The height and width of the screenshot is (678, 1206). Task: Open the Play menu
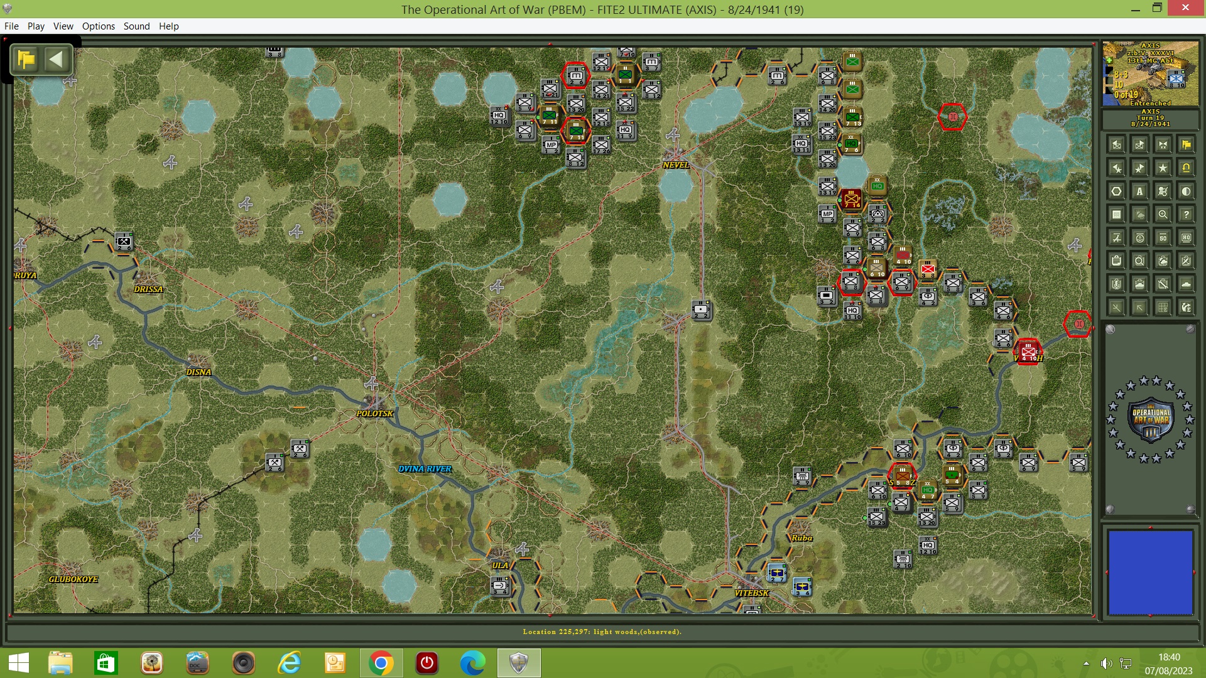coord(36,26)
